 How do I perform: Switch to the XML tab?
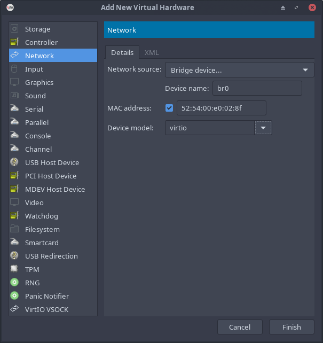click(x=152, y=52)
